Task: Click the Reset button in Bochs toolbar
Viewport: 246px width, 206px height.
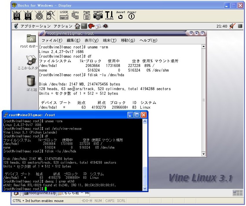Action: (120, 15)
